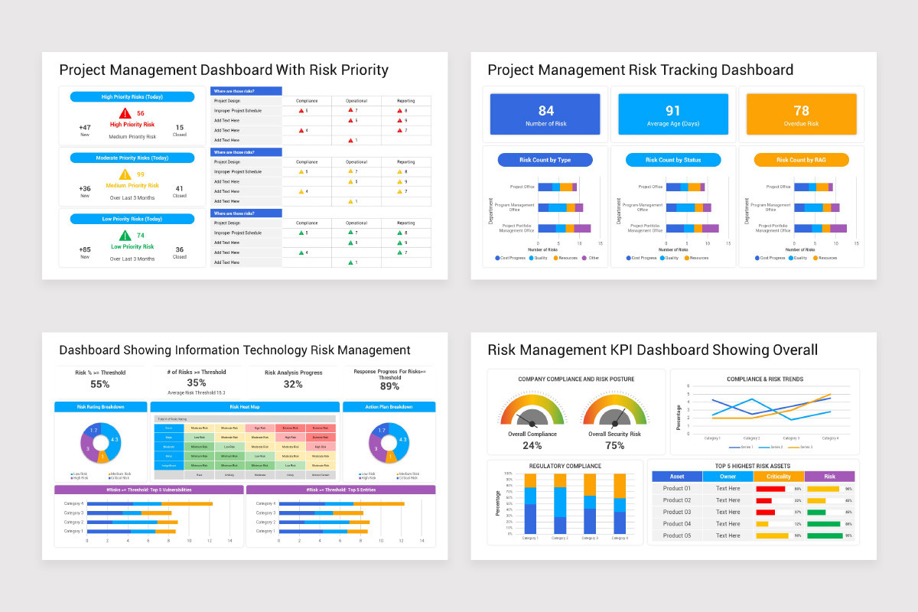This screenshot has width=918, height=612.
Task: Click the green down-arrow in the Low Priority table
Action: [x=303, y=232]
